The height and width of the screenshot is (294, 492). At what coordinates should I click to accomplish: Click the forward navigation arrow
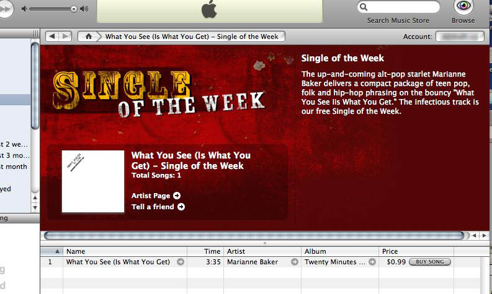[x=65, y=37]
